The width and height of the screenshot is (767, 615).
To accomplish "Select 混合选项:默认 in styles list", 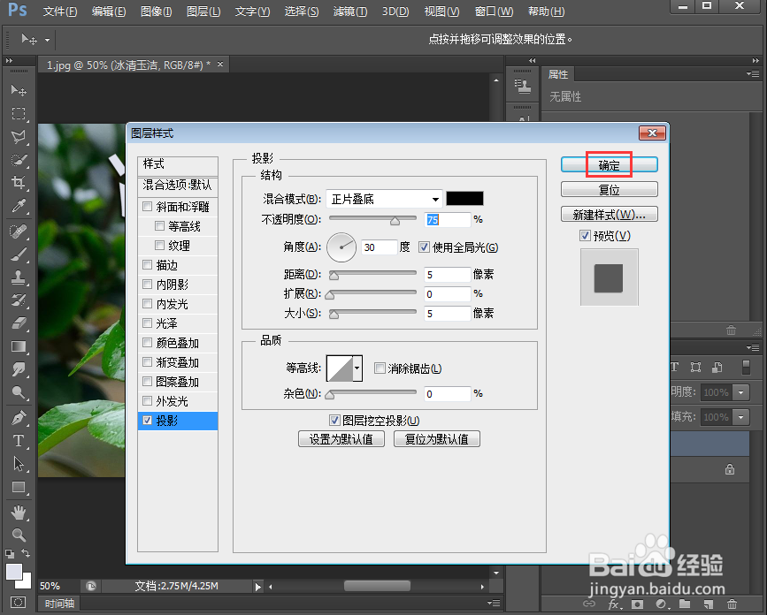I will tap(178, 186).
